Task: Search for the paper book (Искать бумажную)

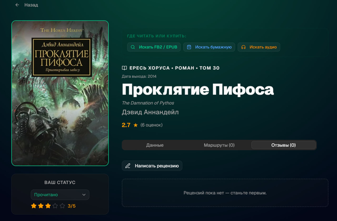Action: 209,47
